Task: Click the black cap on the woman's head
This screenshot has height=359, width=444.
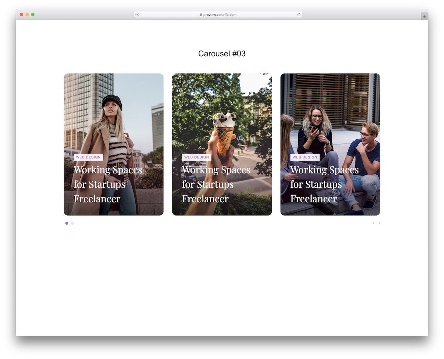Action: (112, 100)
